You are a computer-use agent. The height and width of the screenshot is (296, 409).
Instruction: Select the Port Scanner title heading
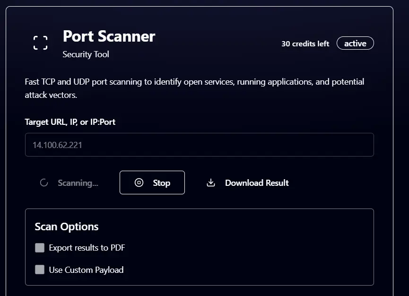pyautogui.click(x=109, y=36)
